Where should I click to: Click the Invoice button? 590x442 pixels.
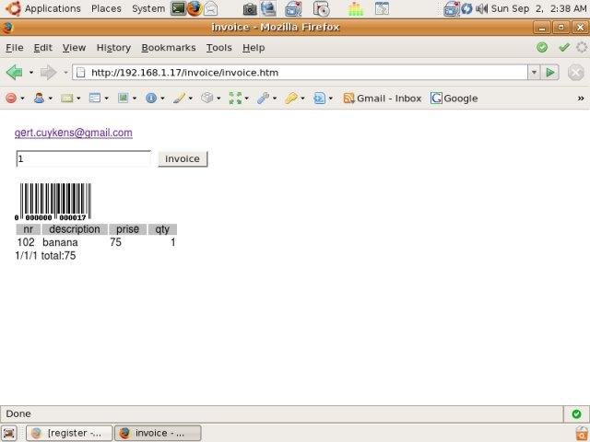[x=183, y=158]
